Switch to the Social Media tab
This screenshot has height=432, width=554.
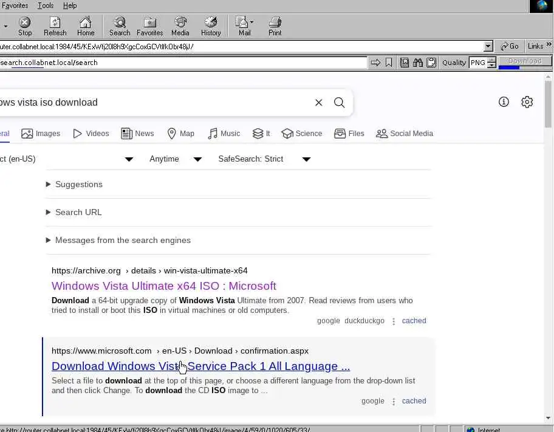coord(405,134)
